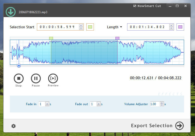The width and height of the screenshot is (195, 136).
Task: Click the file name 20060718062223.mp3
Action: click(x=33, y=12)
